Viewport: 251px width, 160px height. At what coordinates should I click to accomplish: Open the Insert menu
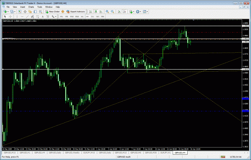pos(22,7)
